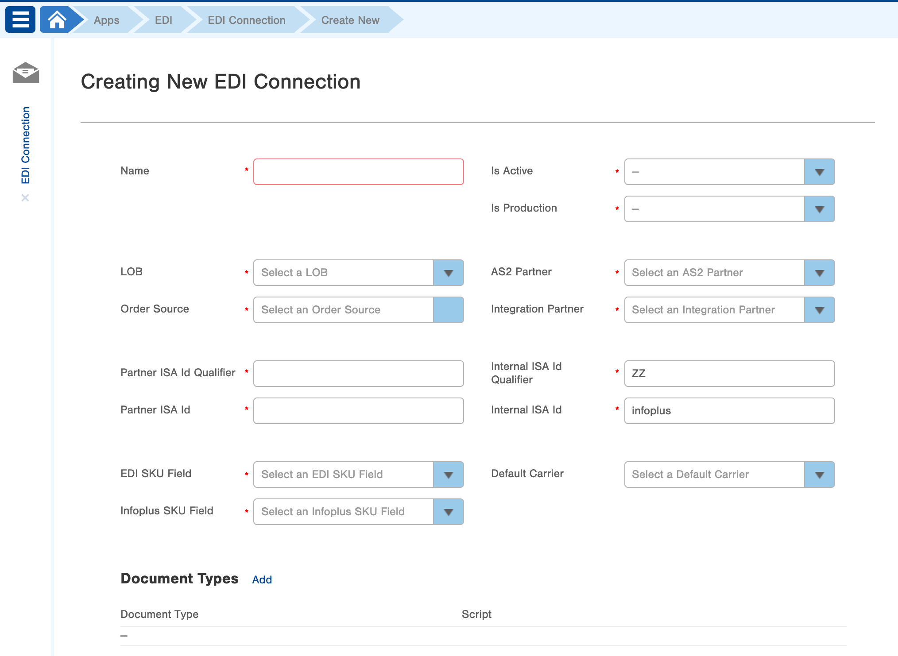898x656 pixels.
Task: Expand the Default Carrier dropdown
Action: point(819,475)
